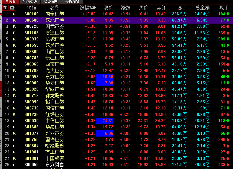The width and height of the screenshot is (233, 169).
Task: Sort by the 卖价 column header
Action: (x=161, y=8)
